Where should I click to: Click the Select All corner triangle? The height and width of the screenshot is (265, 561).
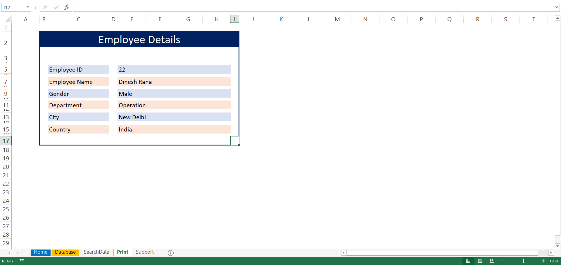[x=8, y=19]
